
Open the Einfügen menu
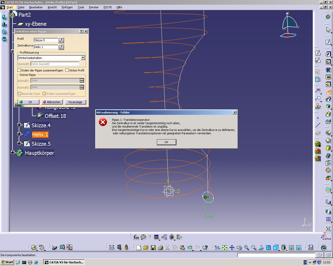(x=67, y=7)
